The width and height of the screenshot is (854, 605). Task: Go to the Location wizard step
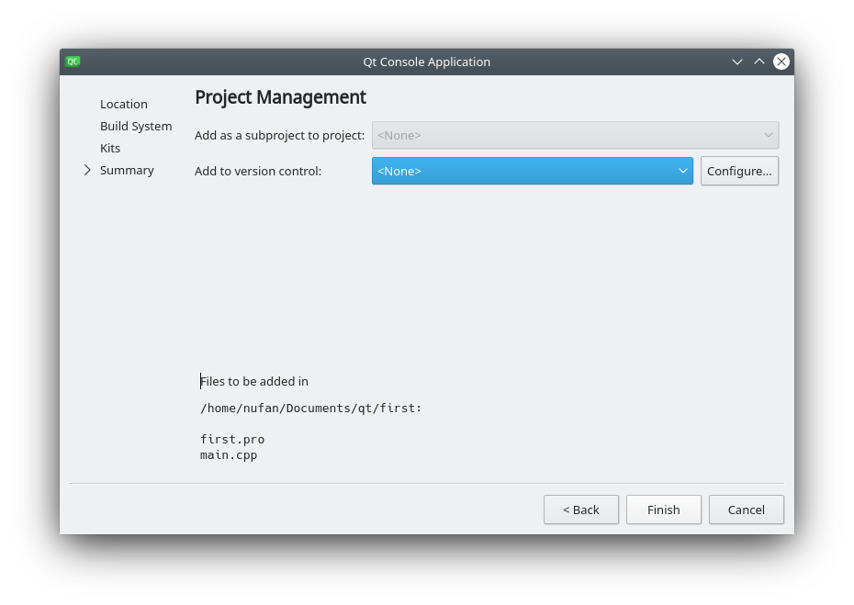[124, 104]
